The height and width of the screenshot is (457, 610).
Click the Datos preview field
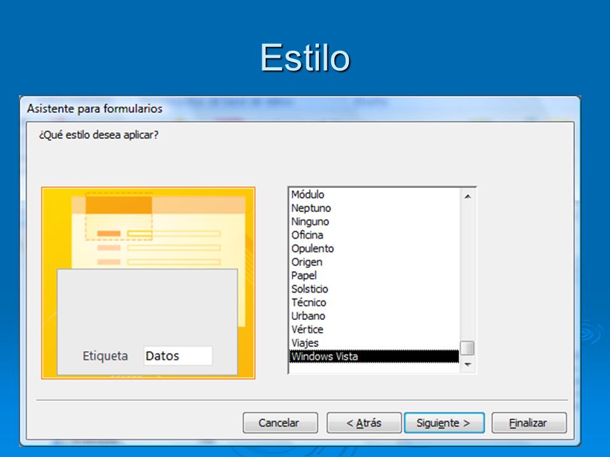click(x=178, y=355)
